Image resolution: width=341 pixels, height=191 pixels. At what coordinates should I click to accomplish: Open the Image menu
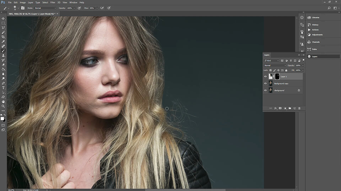pos(23,2)
